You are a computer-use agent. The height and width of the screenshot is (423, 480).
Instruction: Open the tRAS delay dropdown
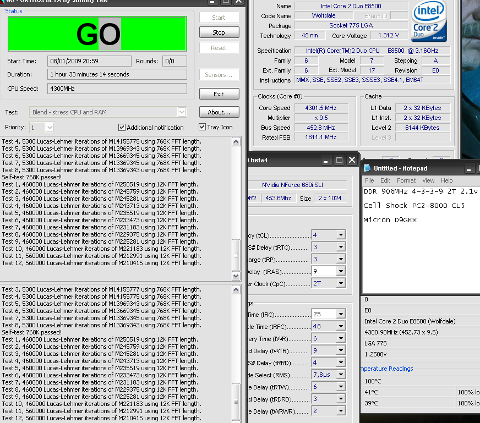point(341,271)
